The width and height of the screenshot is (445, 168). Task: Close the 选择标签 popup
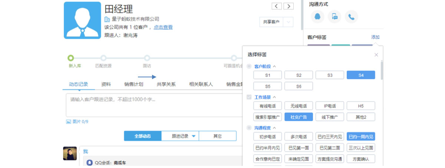(376, 55)
